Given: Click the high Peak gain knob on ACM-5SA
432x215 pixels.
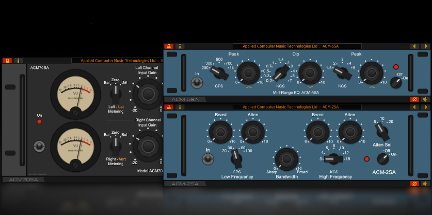Looking at the screenshot, I should tap(372, 73).
